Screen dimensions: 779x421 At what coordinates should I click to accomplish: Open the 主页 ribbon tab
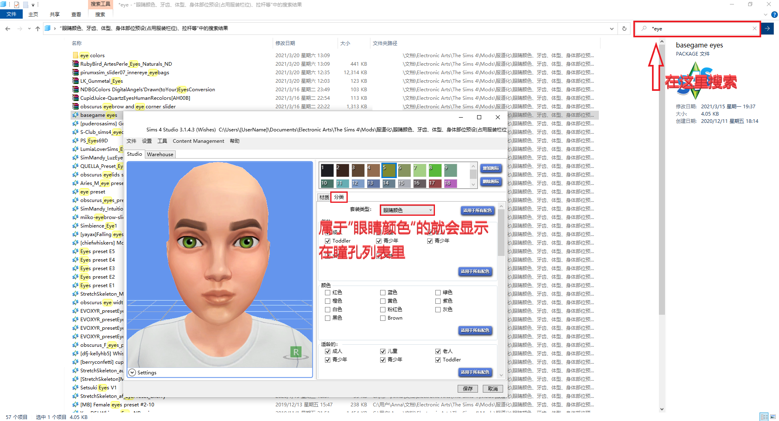pos(33,15)
